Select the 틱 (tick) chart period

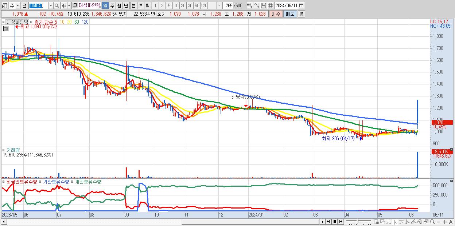pos(147,5)
